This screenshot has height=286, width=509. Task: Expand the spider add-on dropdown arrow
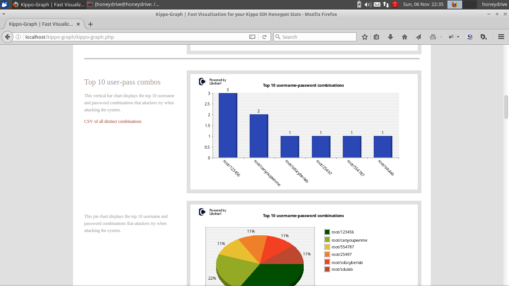point(458,37)
